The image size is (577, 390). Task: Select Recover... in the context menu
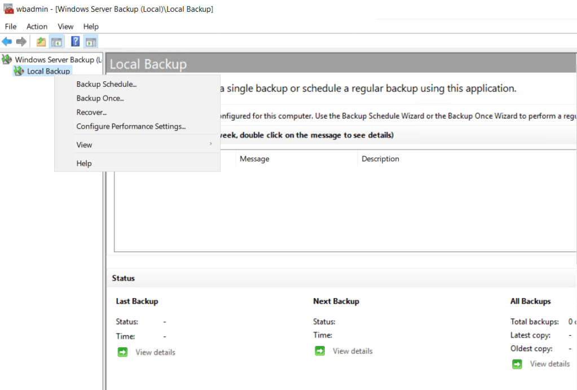click(x=91, y=113)
